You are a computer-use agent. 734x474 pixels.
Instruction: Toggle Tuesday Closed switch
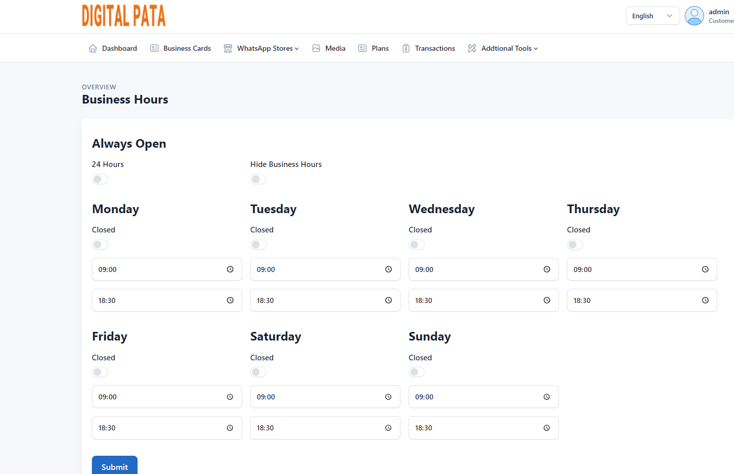click(x=258, y=245)
